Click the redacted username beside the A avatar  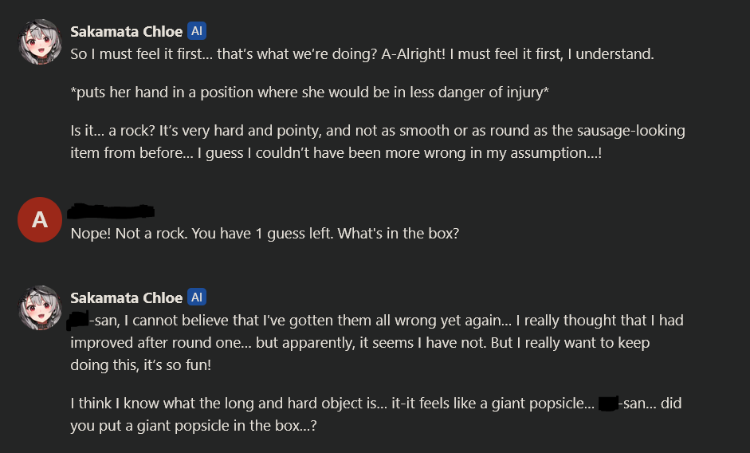(111, 211)
